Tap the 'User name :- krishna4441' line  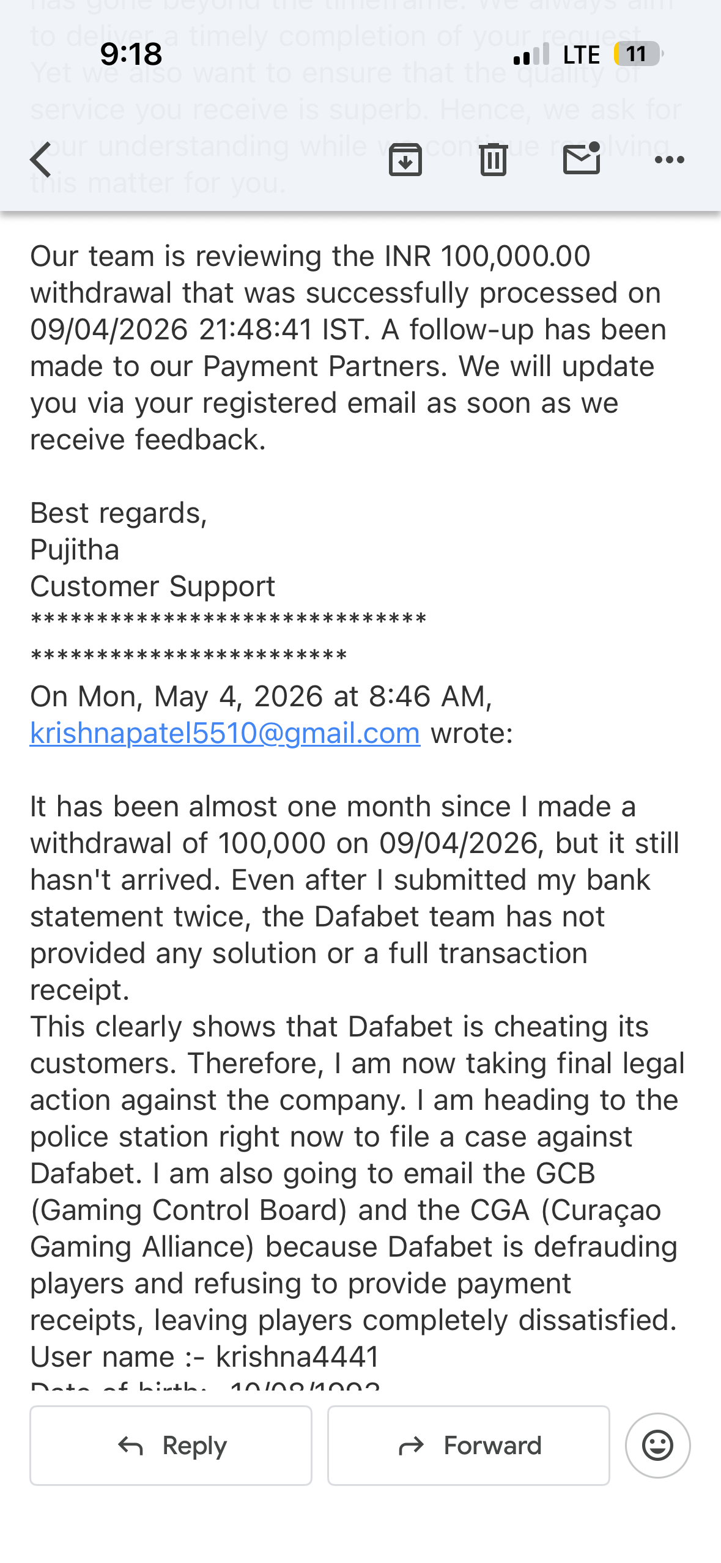[205, 1356]
